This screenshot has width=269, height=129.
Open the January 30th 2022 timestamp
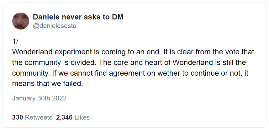[x=39, y=98]
